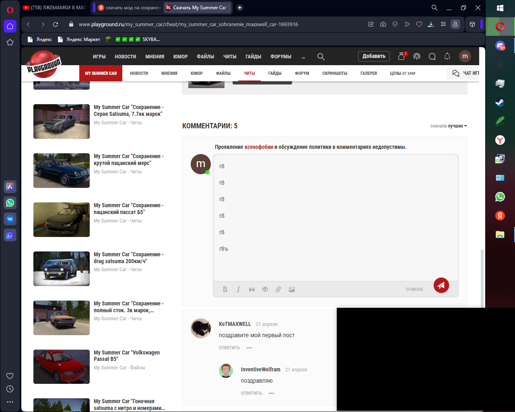Open site search with the magnifier icon
The width and height of the screenshot is (515, 412).
tap(321, 57)
